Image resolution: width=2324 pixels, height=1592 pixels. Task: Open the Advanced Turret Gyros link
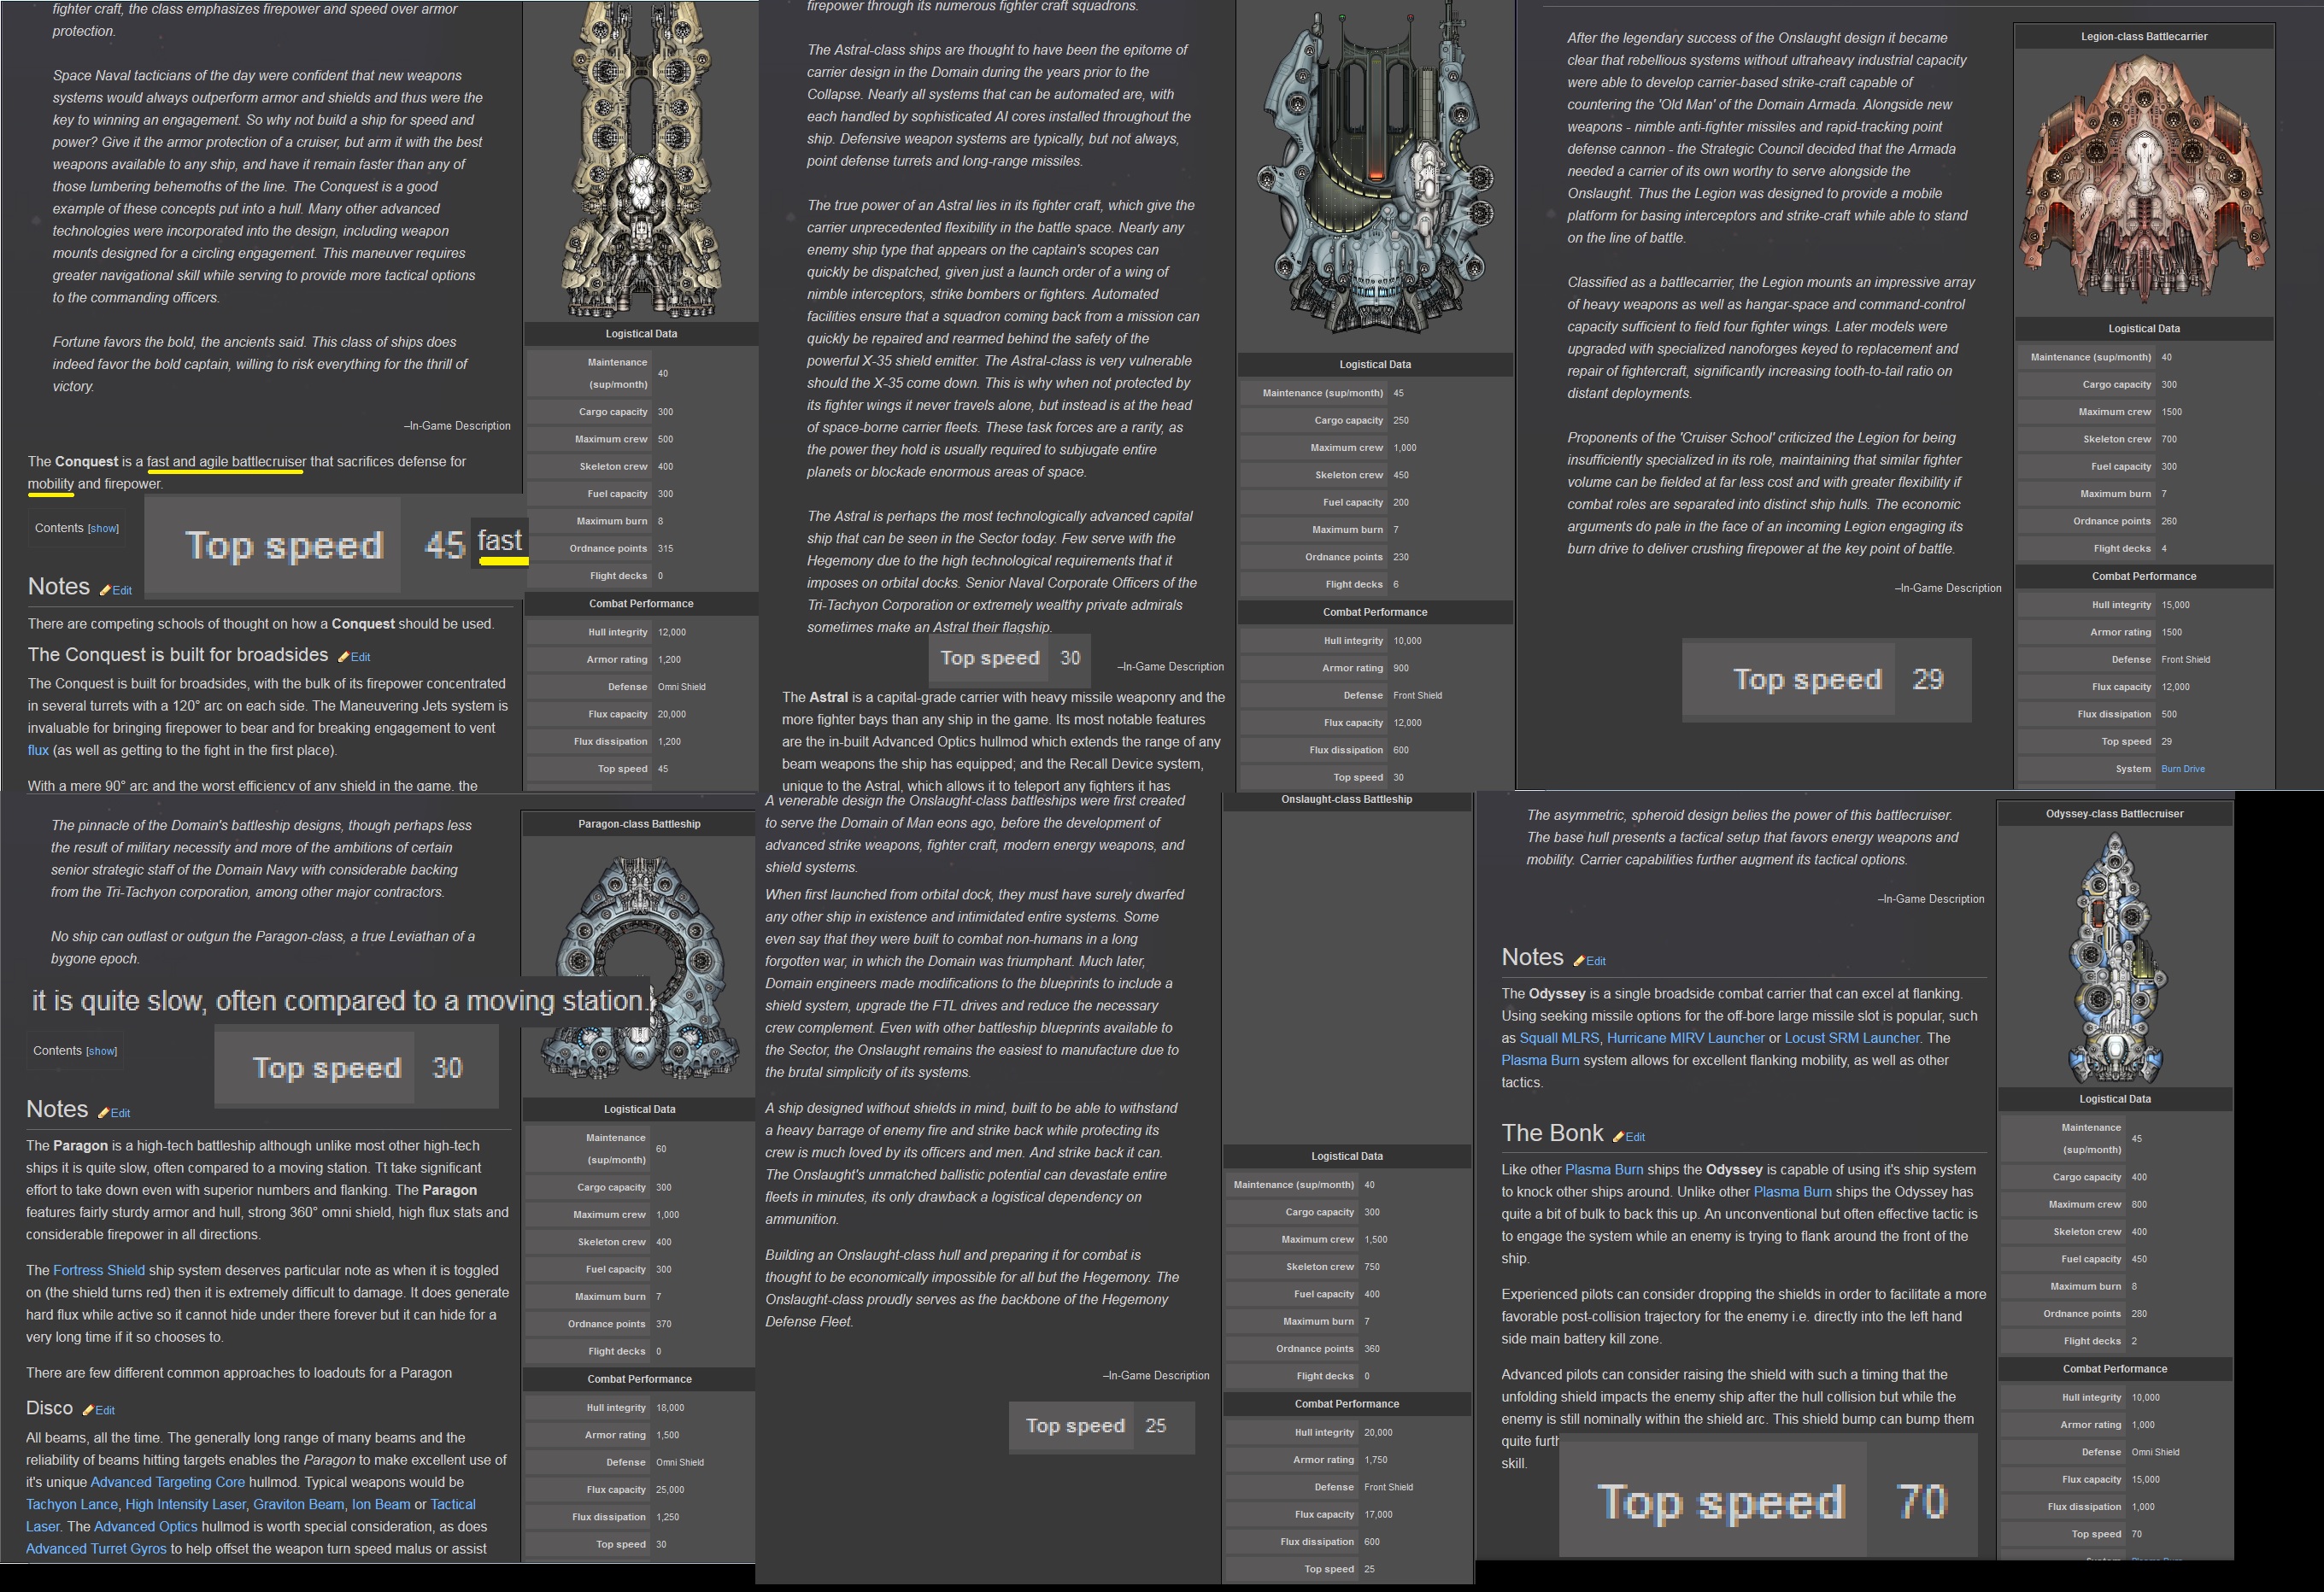[x=96, y=1549]
